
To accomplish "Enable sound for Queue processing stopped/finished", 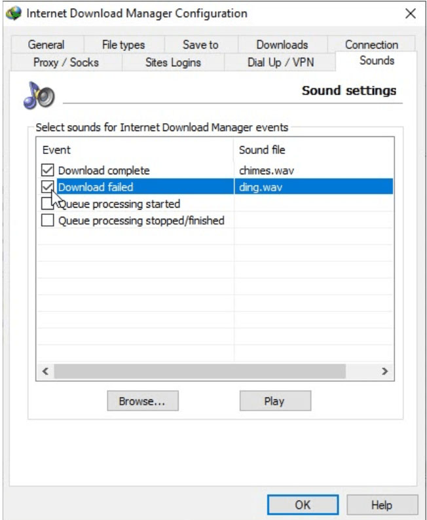I will (x=48, y=220).
